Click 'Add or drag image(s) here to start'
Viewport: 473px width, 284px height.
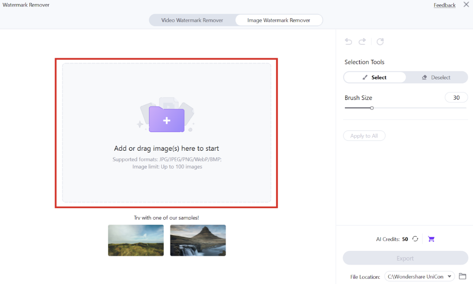pos(166,148)
